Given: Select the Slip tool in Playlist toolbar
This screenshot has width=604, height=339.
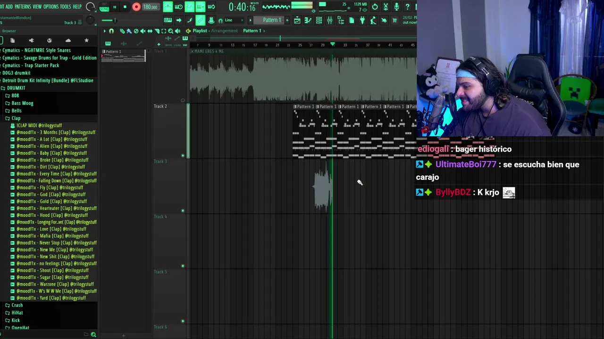Looking at the screenshot, I should click(x=150, y=31).
